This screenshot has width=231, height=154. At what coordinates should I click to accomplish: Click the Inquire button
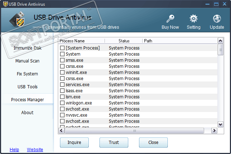(74, 143)
